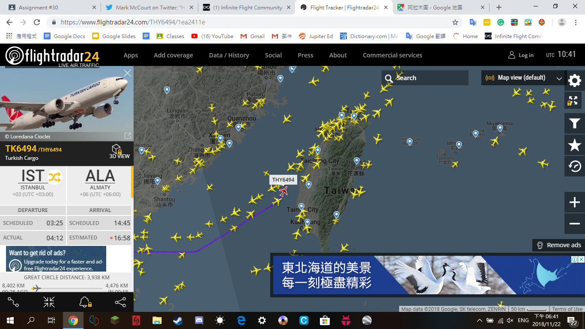585x329 pixels.
Task: Open the Chrome profile avatar
Action: tap(562, 22)
